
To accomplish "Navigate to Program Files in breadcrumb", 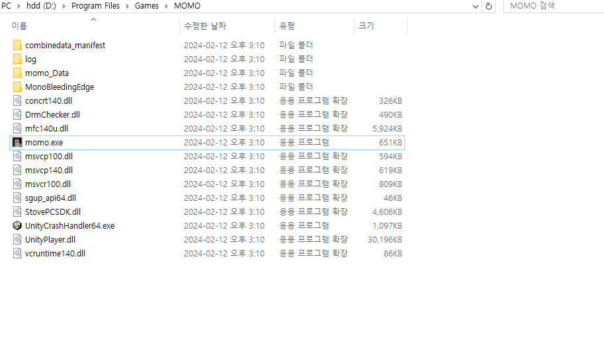I will click(x=95, y=6).
